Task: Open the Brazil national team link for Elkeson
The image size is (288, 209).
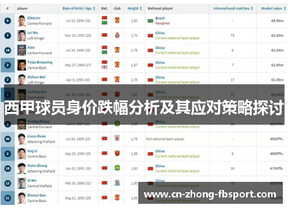Action: 160,18
